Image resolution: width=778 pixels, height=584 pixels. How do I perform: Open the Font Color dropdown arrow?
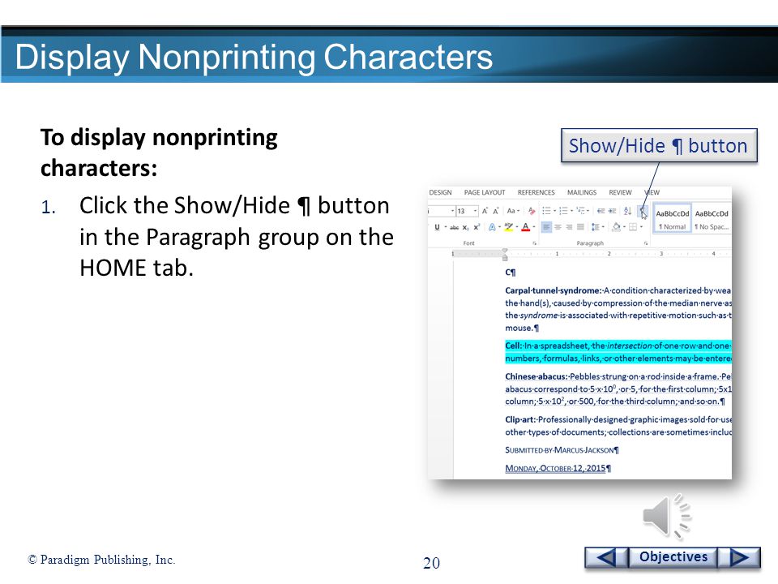point(534,226)
